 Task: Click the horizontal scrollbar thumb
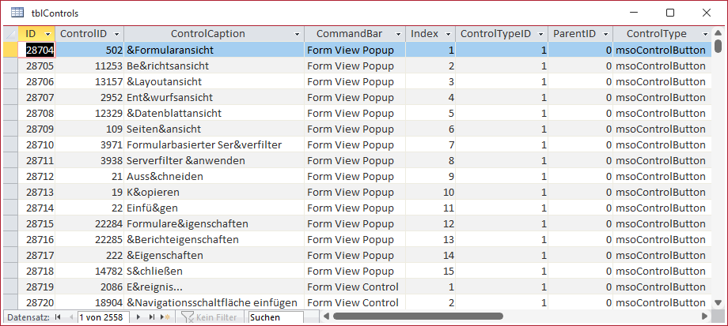(418, 317)
